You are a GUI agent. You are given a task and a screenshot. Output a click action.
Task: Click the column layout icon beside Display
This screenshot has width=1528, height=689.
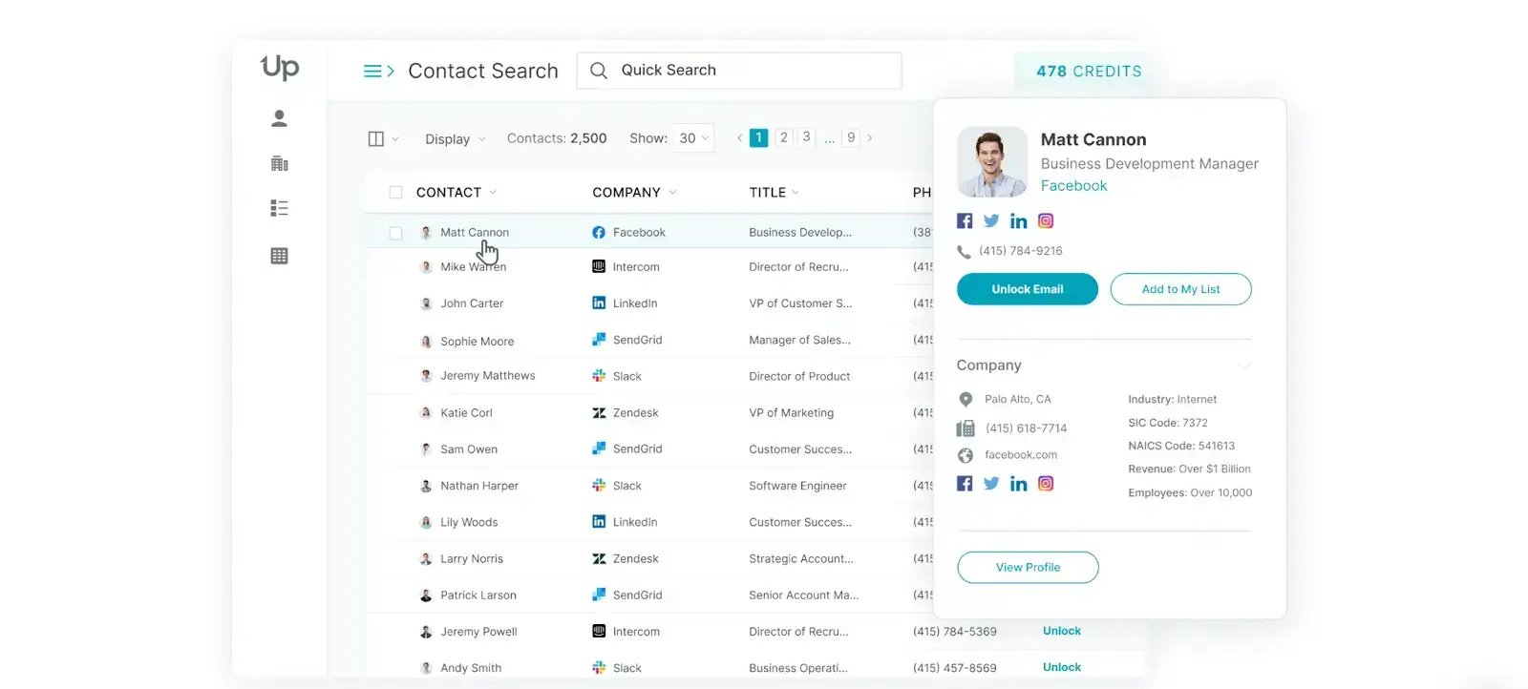[376, 139]
